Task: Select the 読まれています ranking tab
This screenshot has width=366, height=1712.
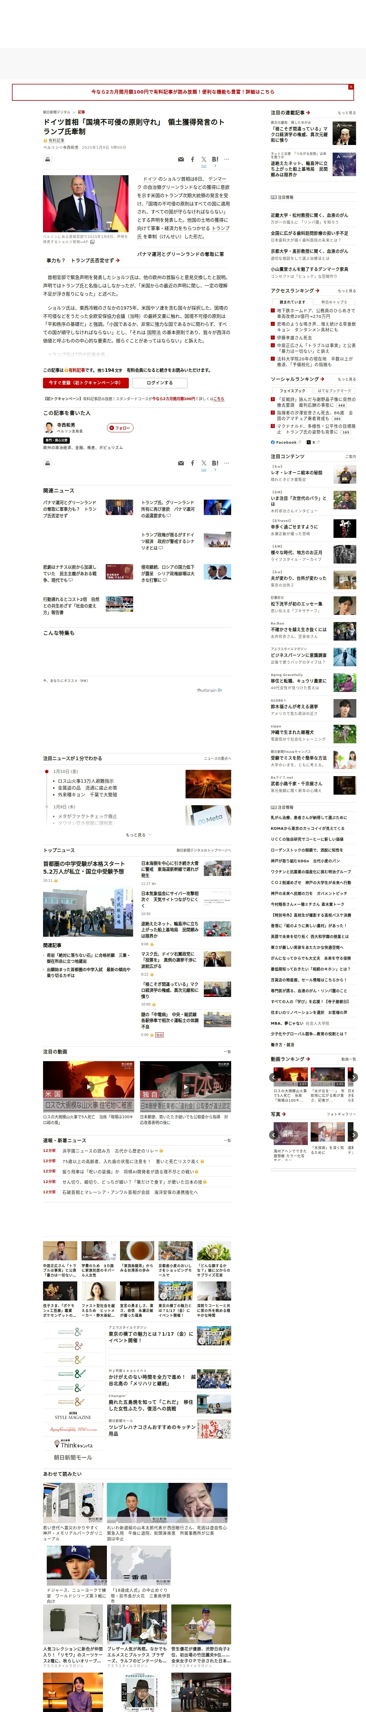Action: [292, 302]
